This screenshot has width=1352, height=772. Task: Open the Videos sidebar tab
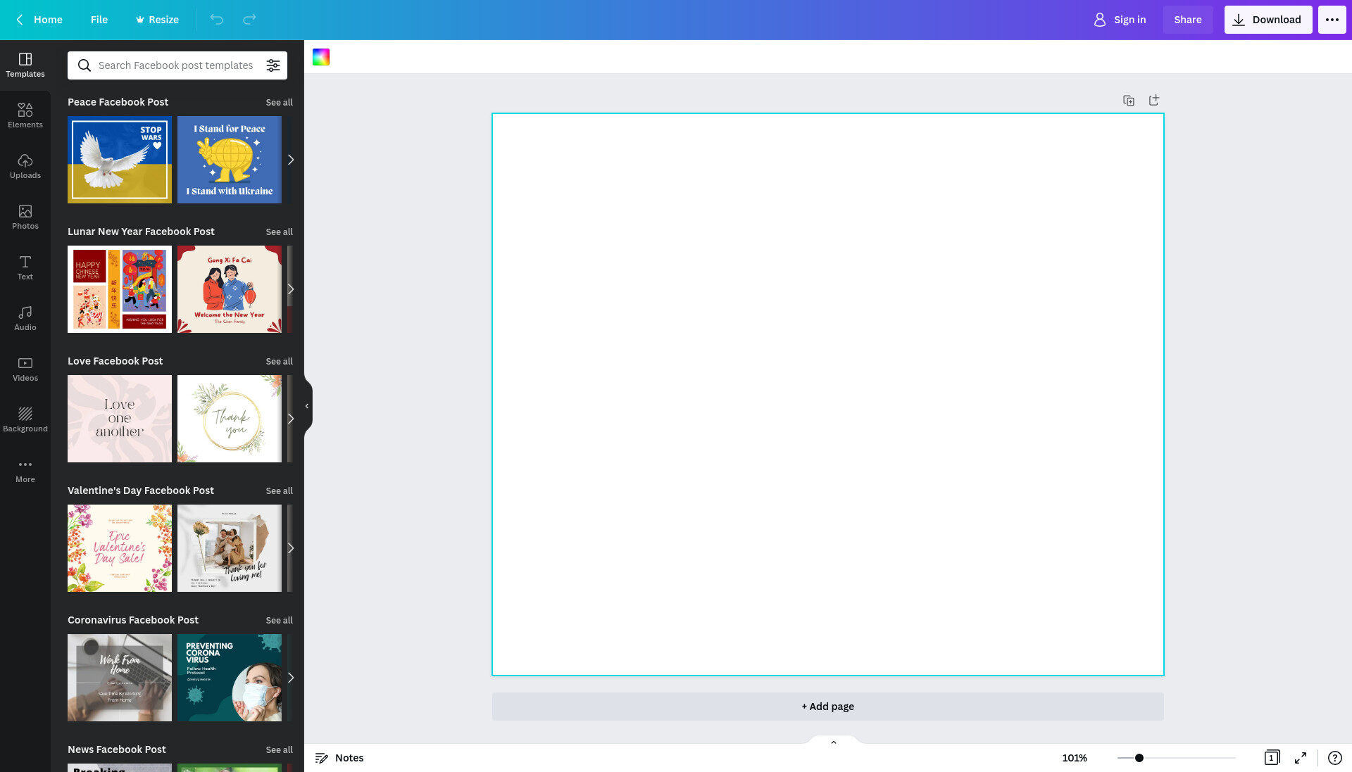[x=25, y=369]
